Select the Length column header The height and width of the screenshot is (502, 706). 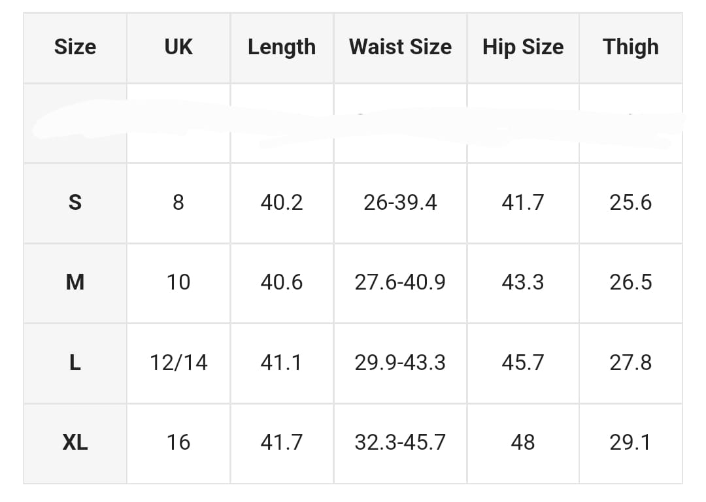tap(282, 48)
